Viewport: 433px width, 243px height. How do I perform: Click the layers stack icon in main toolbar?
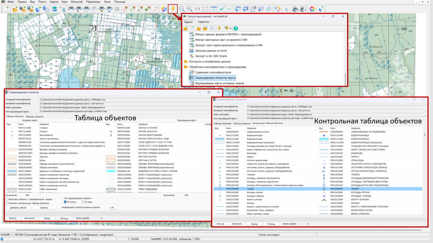(55, 9)
